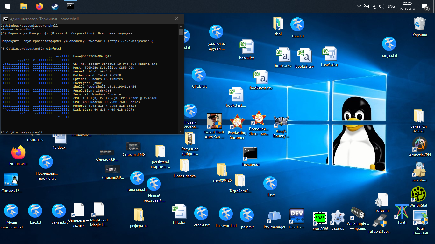This screenshot has width=435, height=244.
Task: Select the emu8086 shortcut
Action: coord(320,221)
